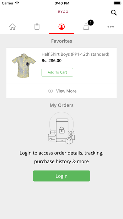Open the yellow checked shirt thumbnail
The height and width of the screenshot is (219, 123).
(24, 65)
